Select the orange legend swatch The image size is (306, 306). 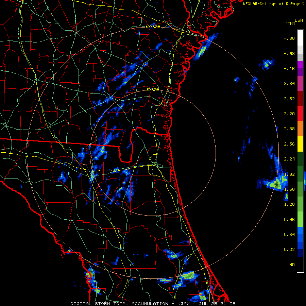[x=300, y=129]
